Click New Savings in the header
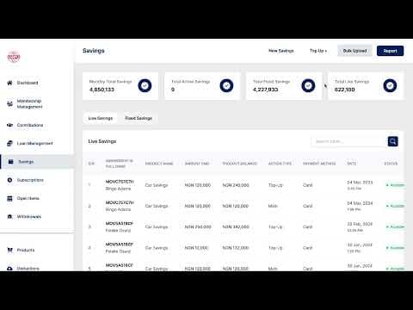The width and height of the screenshot is (413, 310). [x=281, y=51]
